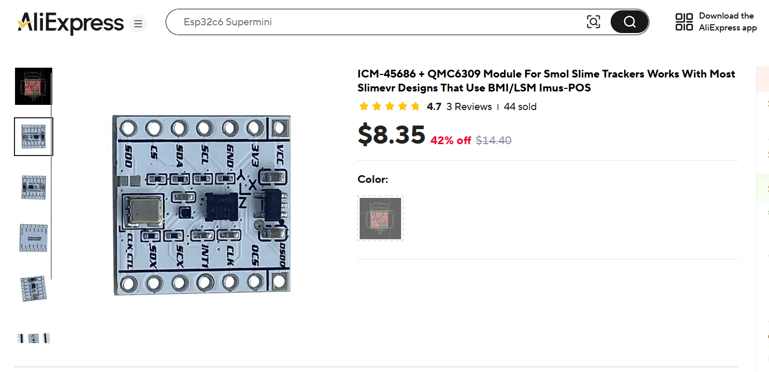The width and height of the screenshot is (769, 372).
Task: Select the third board thumbnail
Action: [34, 187]
